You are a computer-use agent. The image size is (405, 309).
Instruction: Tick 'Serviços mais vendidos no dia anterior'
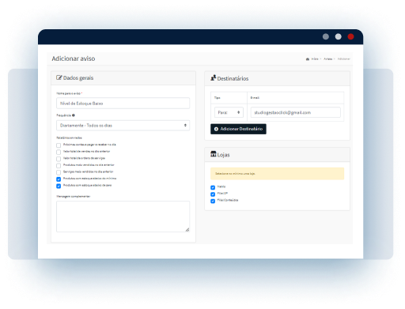coord(59,172)
